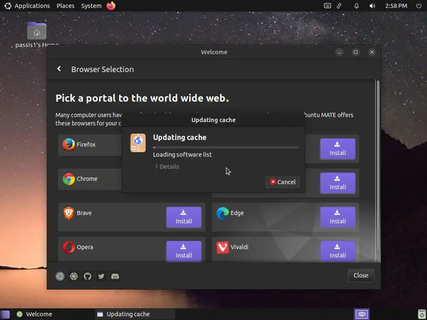Maximize the Welcome window
The height and width of the screenshot is (320, 427).
tap(356, 52)
